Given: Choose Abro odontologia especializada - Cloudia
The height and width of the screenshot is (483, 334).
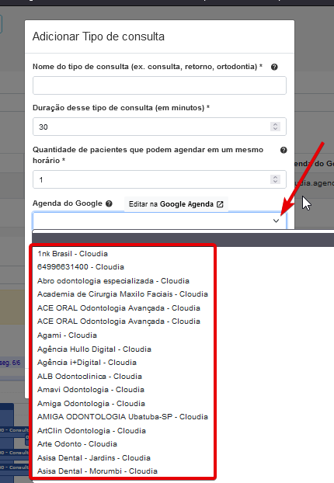Looking at the screenshot, I should click(x=113, y=281).
